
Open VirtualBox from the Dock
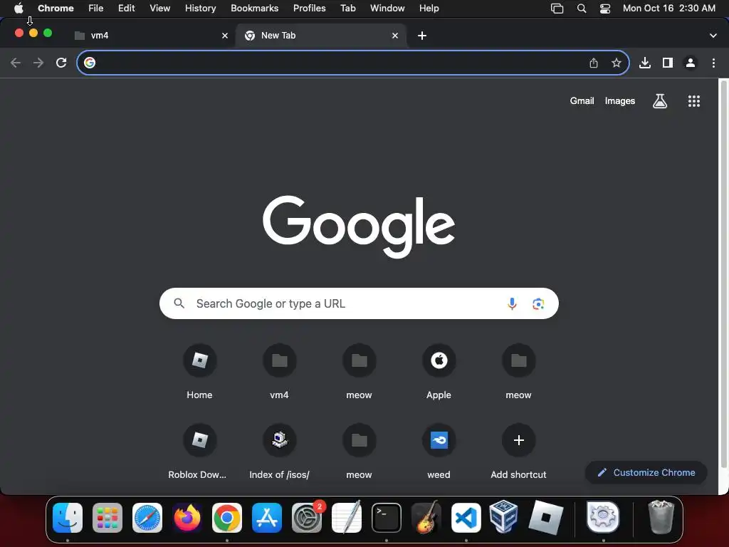(504, 517)
